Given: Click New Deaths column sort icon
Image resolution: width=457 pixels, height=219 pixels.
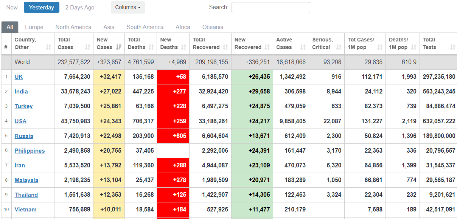Looking at the screenshot, I should pos(184,47).
